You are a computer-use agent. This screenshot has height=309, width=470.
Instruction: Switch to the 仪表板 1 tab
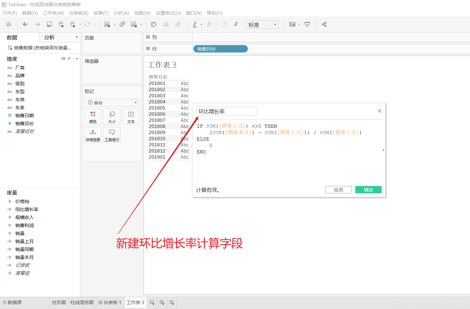(x=110, y=303)
